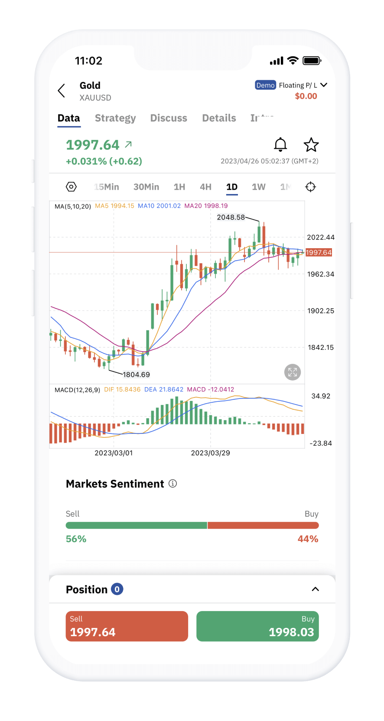
Task: Expand the Floating P/L dropdown
Action: [323, 85]
